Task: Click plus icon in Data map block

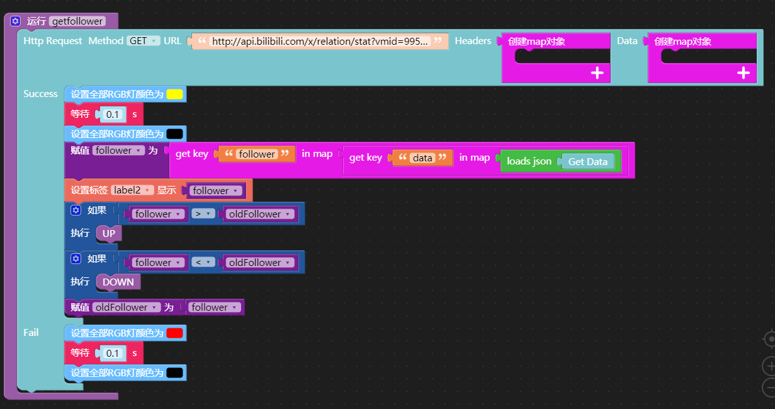Action: 744,73
